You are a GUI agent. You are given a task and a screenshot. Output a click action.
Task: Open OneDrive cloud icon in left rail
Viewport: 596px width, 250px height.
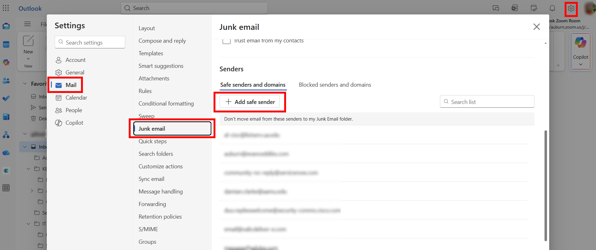pyautogui.click(x=6, y=153)
